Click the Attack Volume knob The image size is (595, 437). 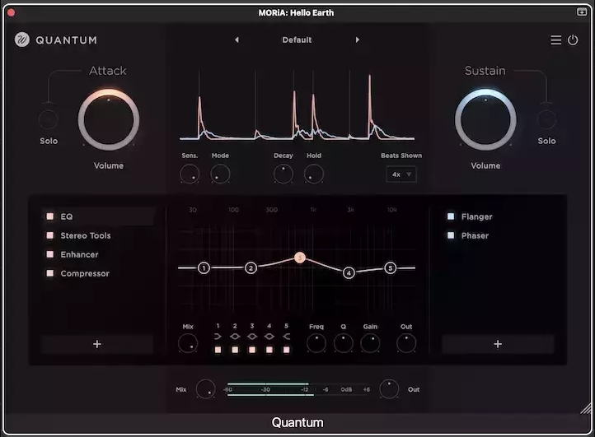(x=109, y=120)
